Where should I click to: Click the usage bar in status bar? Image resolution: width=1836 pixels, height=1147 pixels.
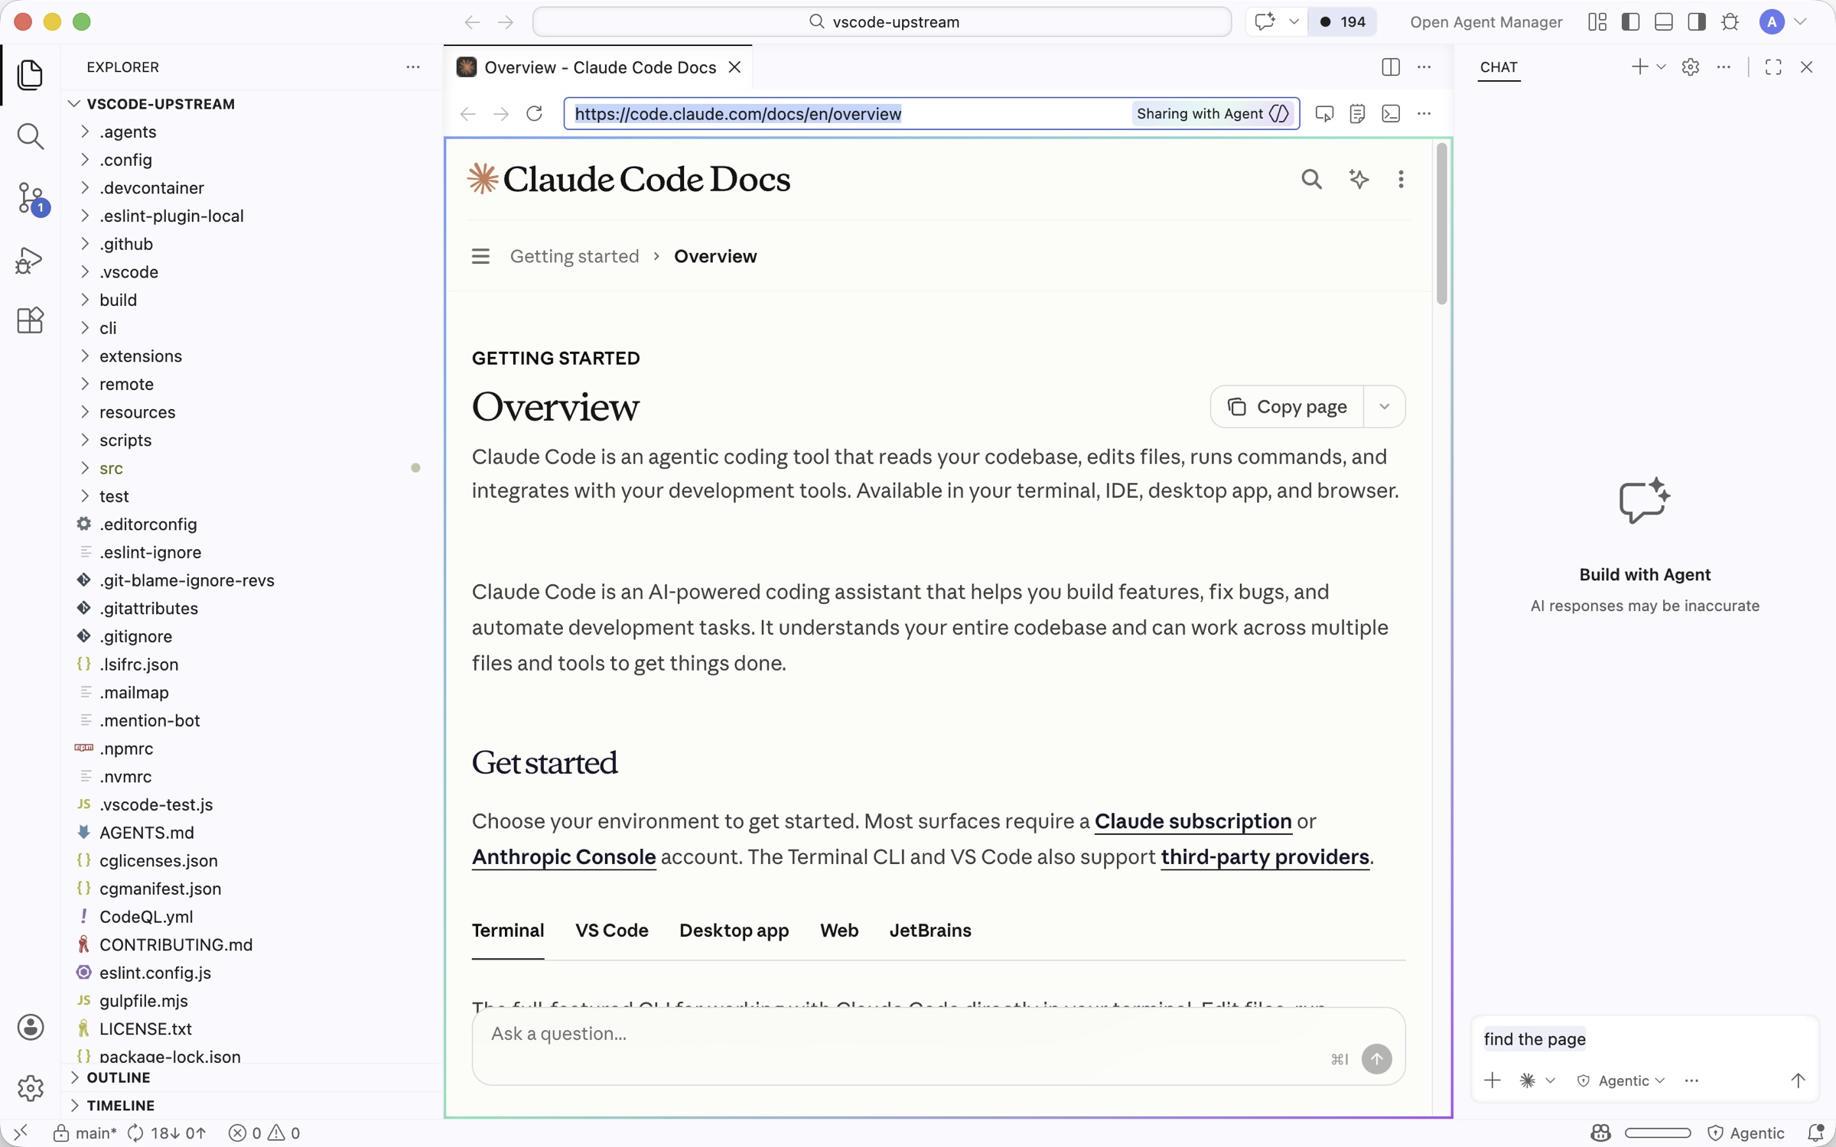coord(1658,1132)
